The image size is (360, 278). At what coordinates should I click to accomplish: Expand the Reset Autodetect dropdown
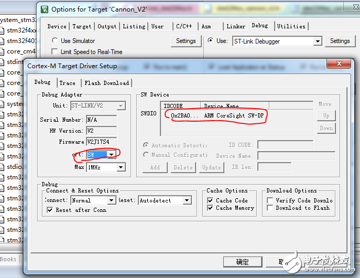187,200
